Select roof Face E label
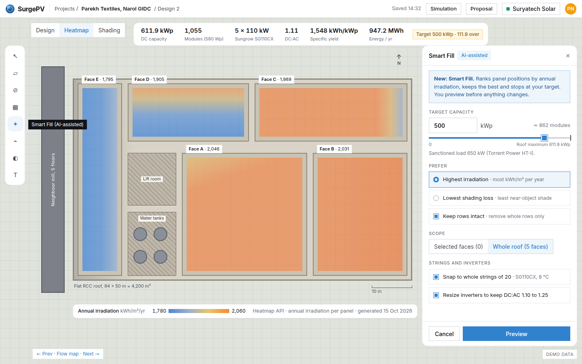The image size is (582, 364). [x=99, y=79]
